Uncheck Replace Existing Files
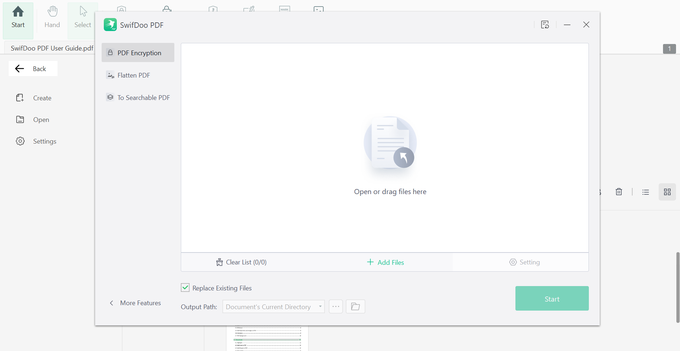The width and height of the screenshot is (680, 351). pos(185,288)
